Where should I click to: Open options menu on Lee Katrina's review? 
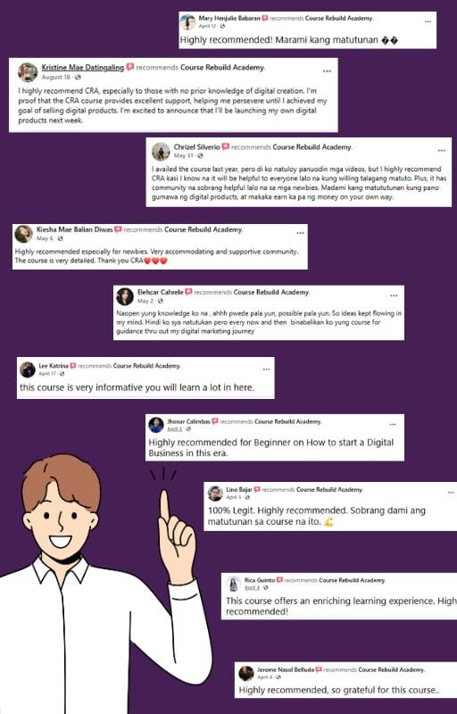266,369
